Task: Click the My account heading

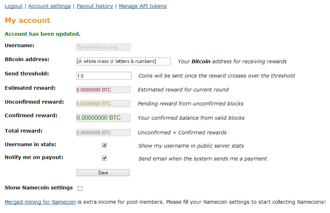Action: pyautogui.click(x=28, y=20)
